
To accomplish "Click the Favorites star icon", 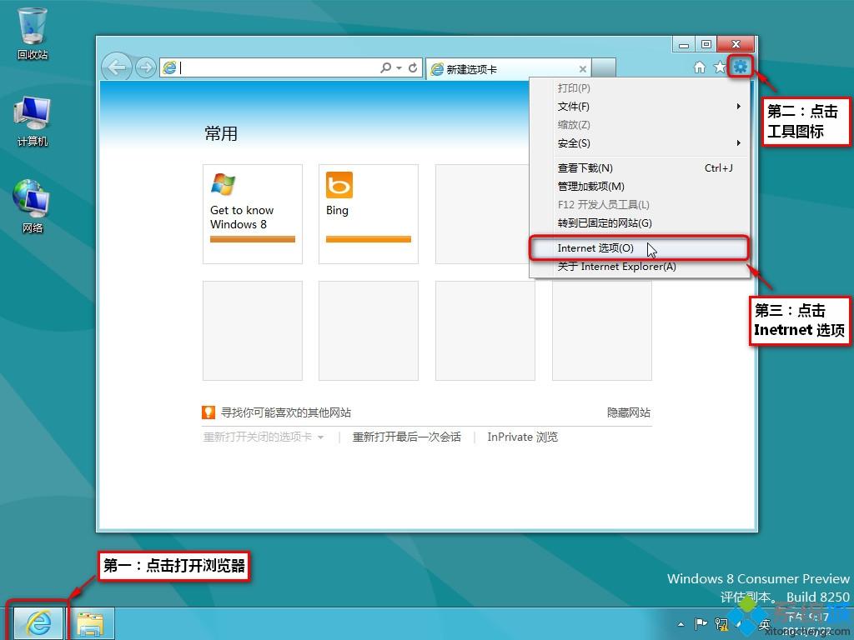I will click(720, 67).
